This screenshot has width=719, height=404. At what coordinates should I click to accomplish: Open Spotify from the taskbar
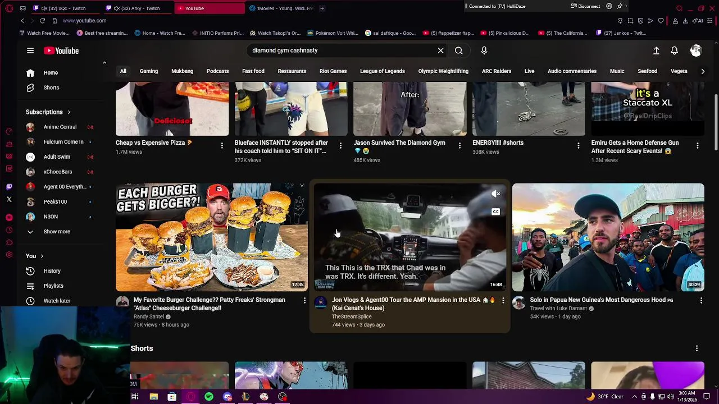coord(209,397)
